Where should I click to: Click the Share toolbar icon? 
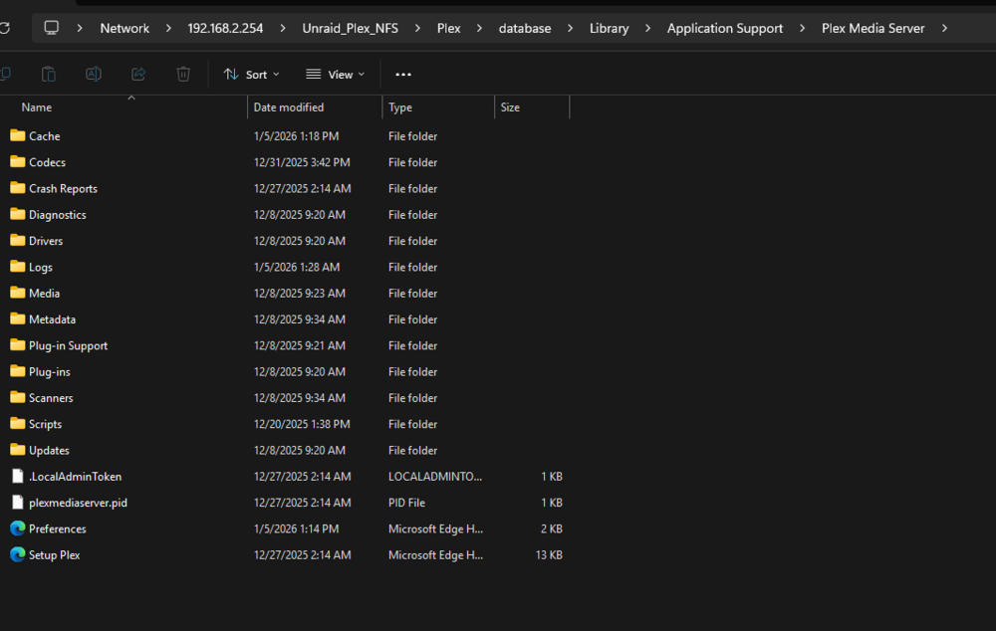point(138,75)
